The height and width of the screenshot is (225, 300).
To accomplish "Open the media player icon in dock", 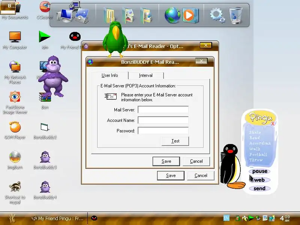I will pyautogui.click(x=190, y=15).
